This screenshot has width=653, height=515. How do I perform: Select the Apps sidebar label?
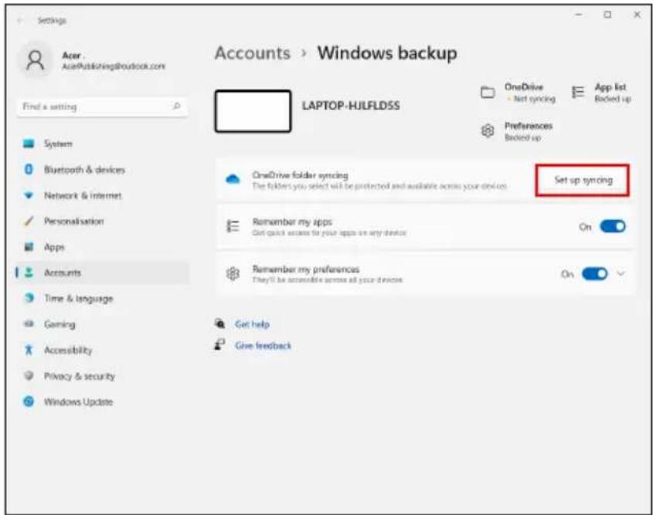coord(54,247)
